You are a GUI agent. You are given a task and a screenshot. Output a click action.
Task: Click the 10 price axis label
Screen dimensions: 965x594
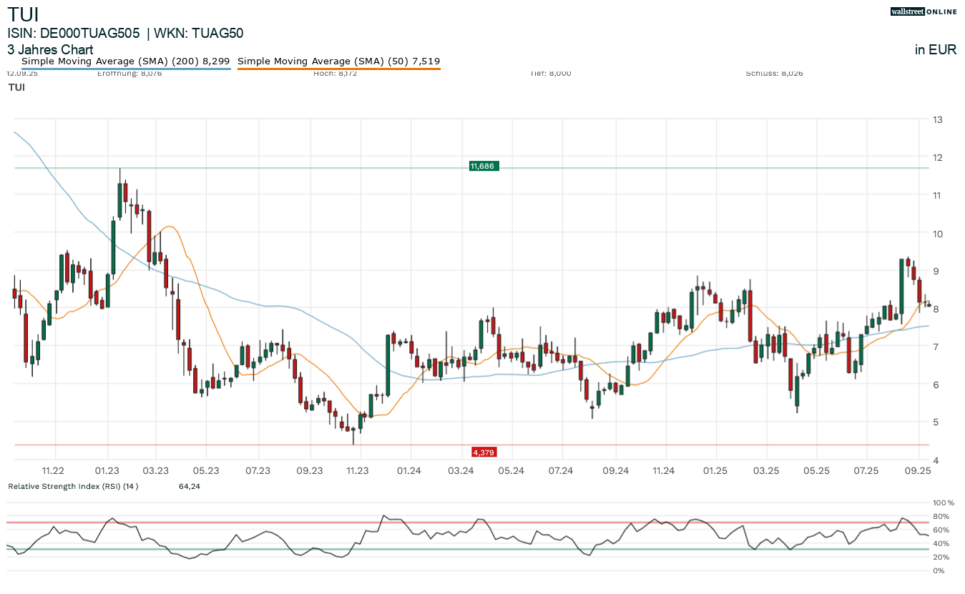938,233
